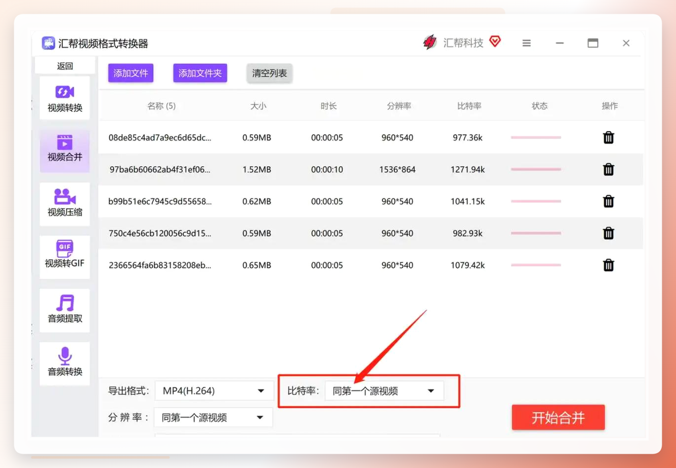The height and width of the screenshot is (468, 676).
Task: Select the 视频合并 sidebar tool
Action: (x=65, y=150)
